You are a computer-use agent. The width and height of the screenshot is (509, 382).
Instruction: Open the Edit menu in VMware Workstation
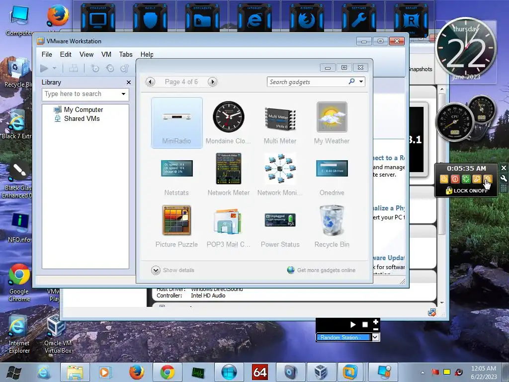66,54
